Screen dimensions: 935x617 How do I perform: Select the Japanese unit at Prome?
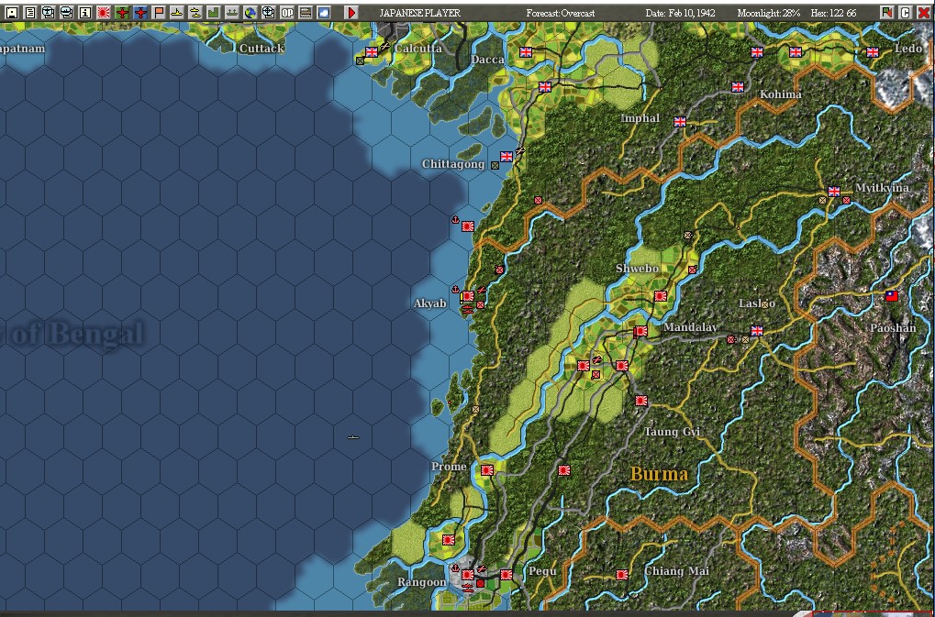[487, 470]
